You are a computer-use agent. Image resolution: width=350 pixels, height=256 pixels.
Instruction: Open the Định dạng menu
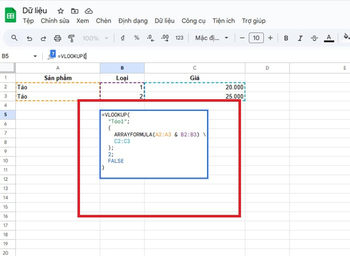tap(133, 21)
